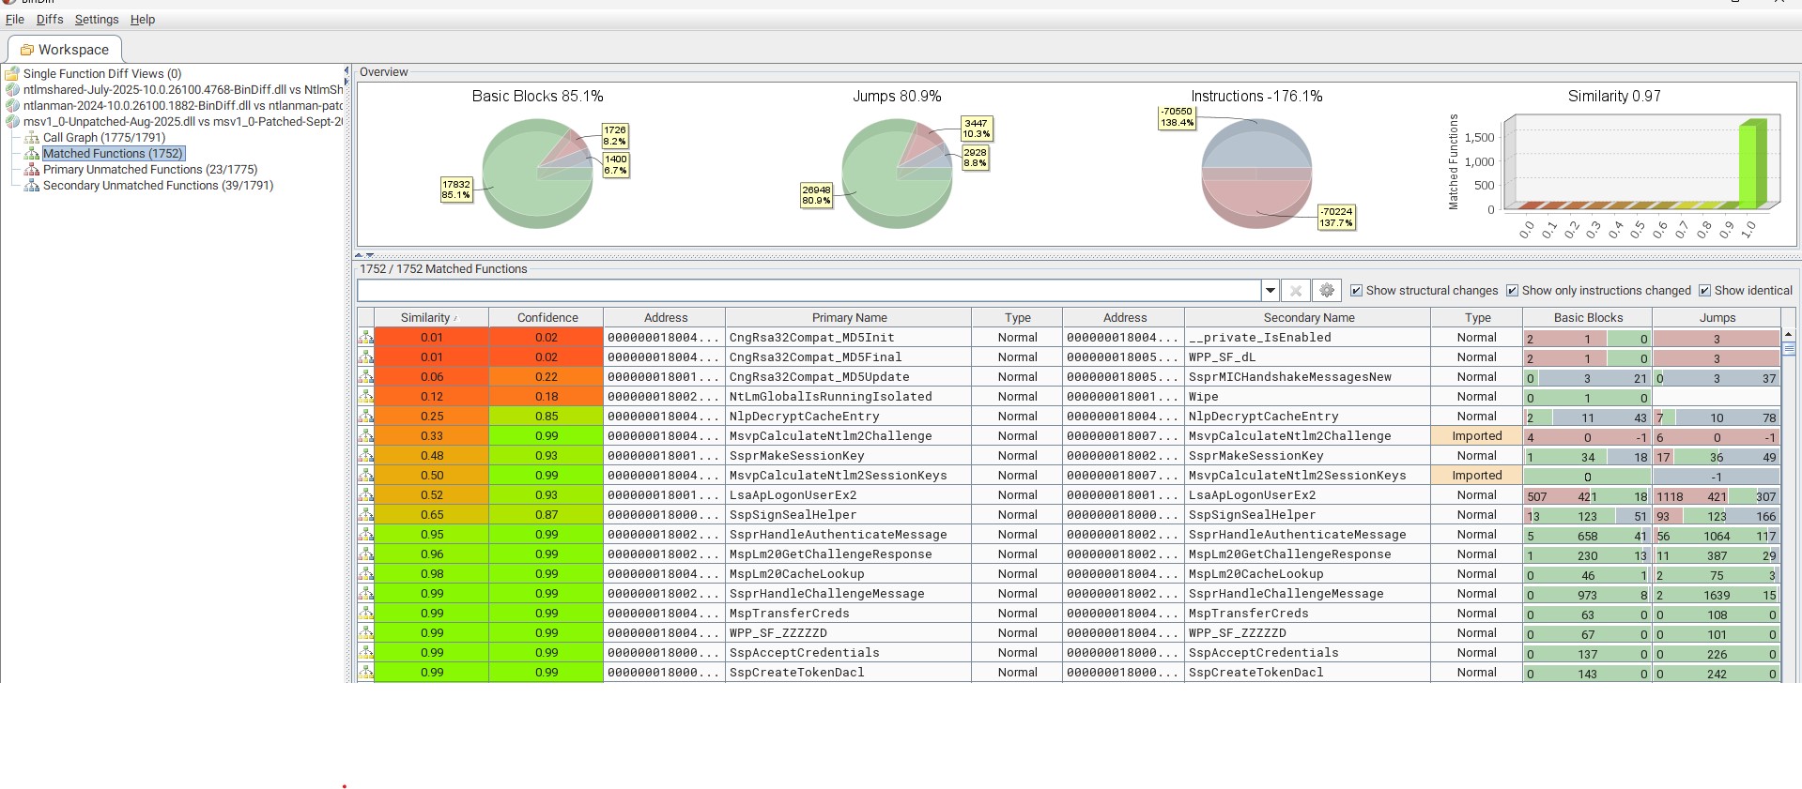Click the Primary Unmatched Functions icon
The height and width of the screenshot is (789, 1802).
point(32,170)
